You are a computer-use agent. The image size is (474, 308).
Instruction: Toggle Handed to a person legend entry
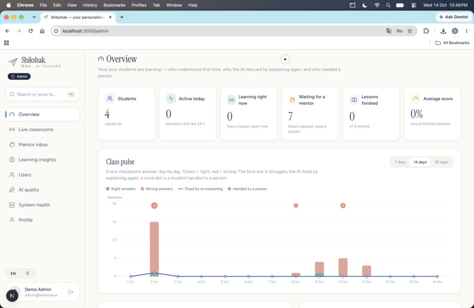pyautogui.click(x=247, y=189)
